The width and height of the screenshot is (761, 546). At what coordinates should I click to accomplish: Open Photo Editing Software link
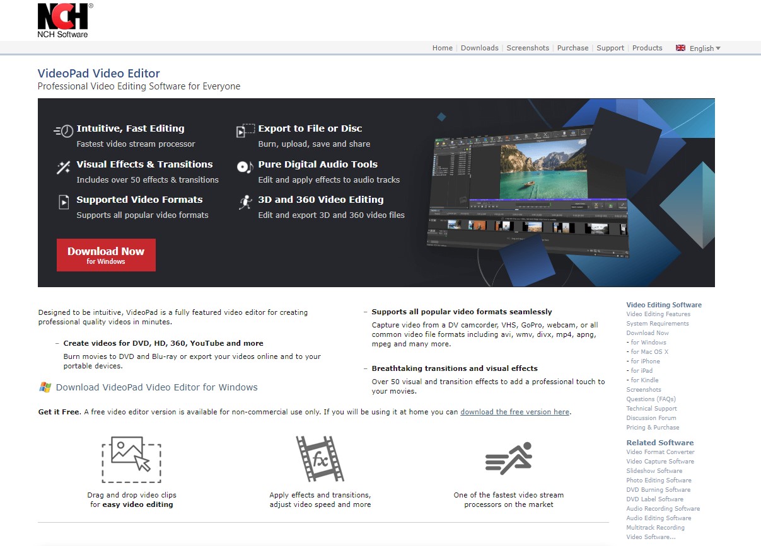659,481
